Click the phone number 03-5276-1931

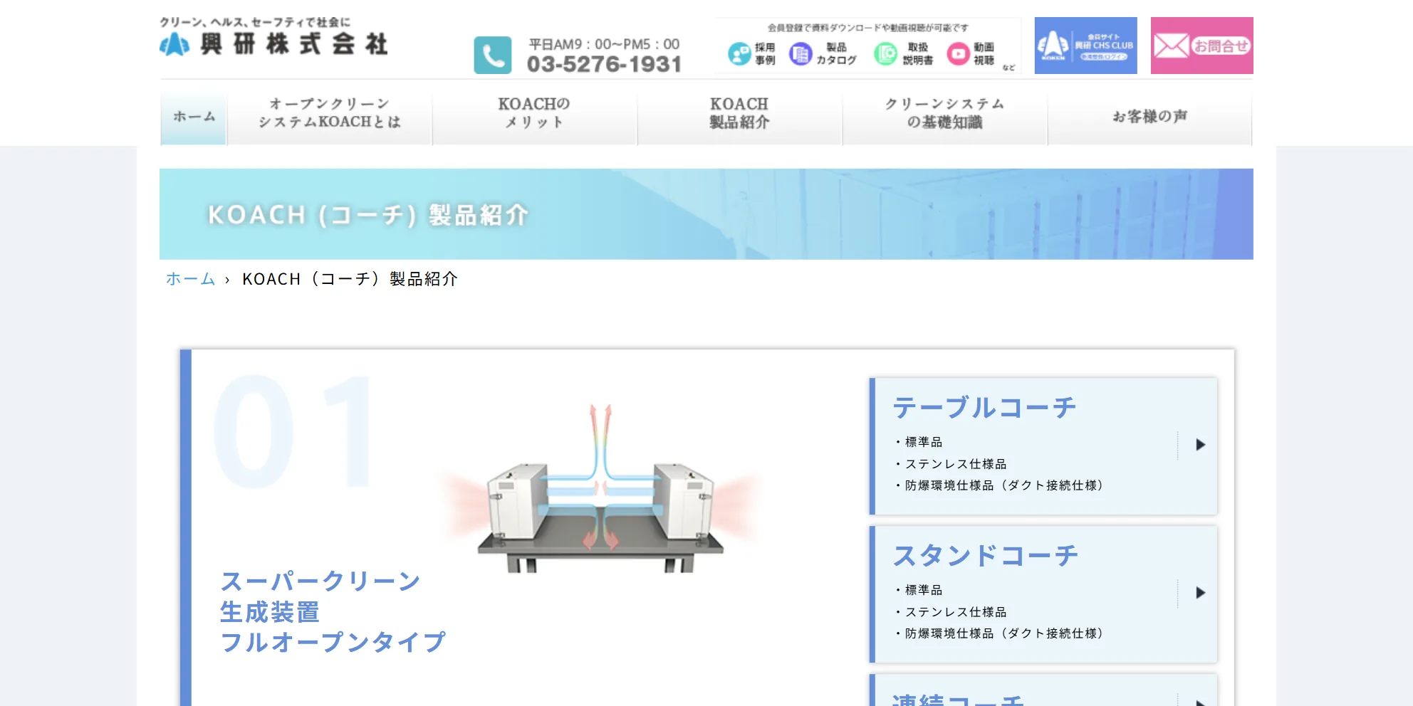(x=604, y=64)
